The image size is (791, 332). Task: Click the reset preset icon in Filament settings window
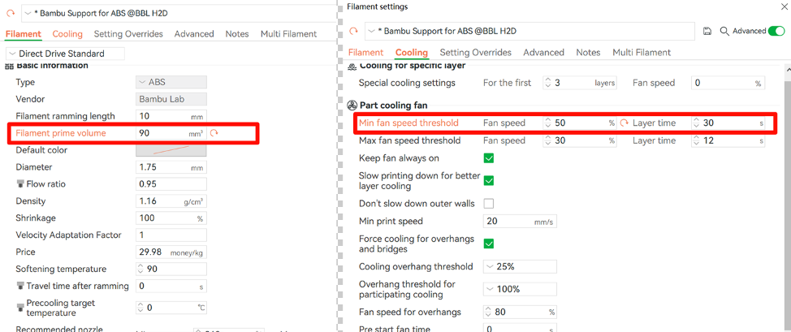[353, 32]
